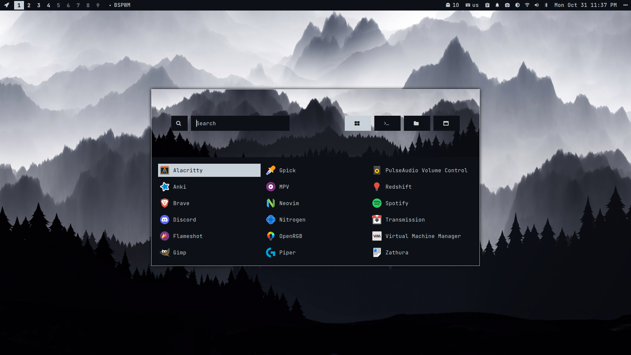Switch to the window list mode tab
Viewport: 631px width, 355px height.
point(446,123)
